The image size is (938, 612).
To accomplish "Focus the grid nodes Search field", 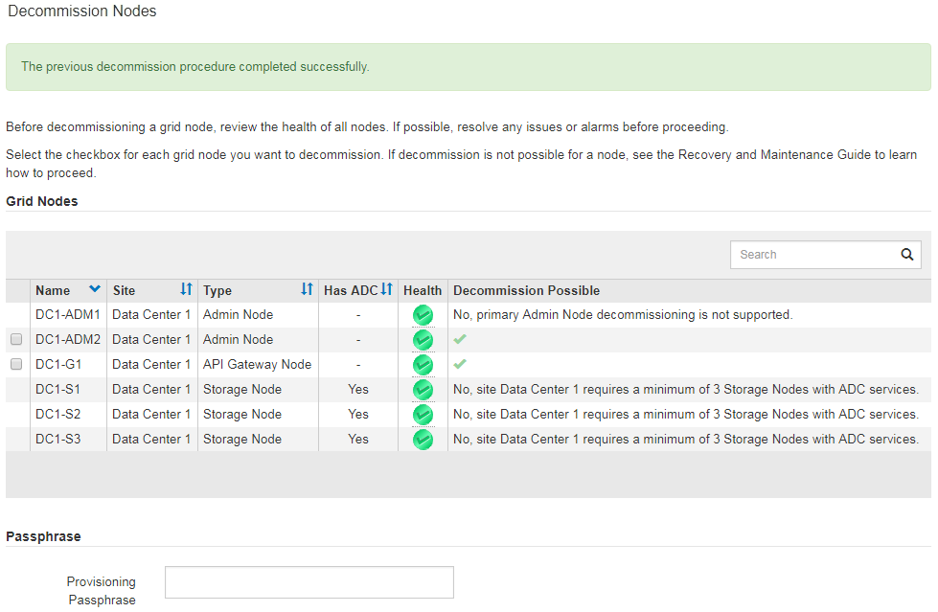I will pyautogui.click(x=812, y=255).
